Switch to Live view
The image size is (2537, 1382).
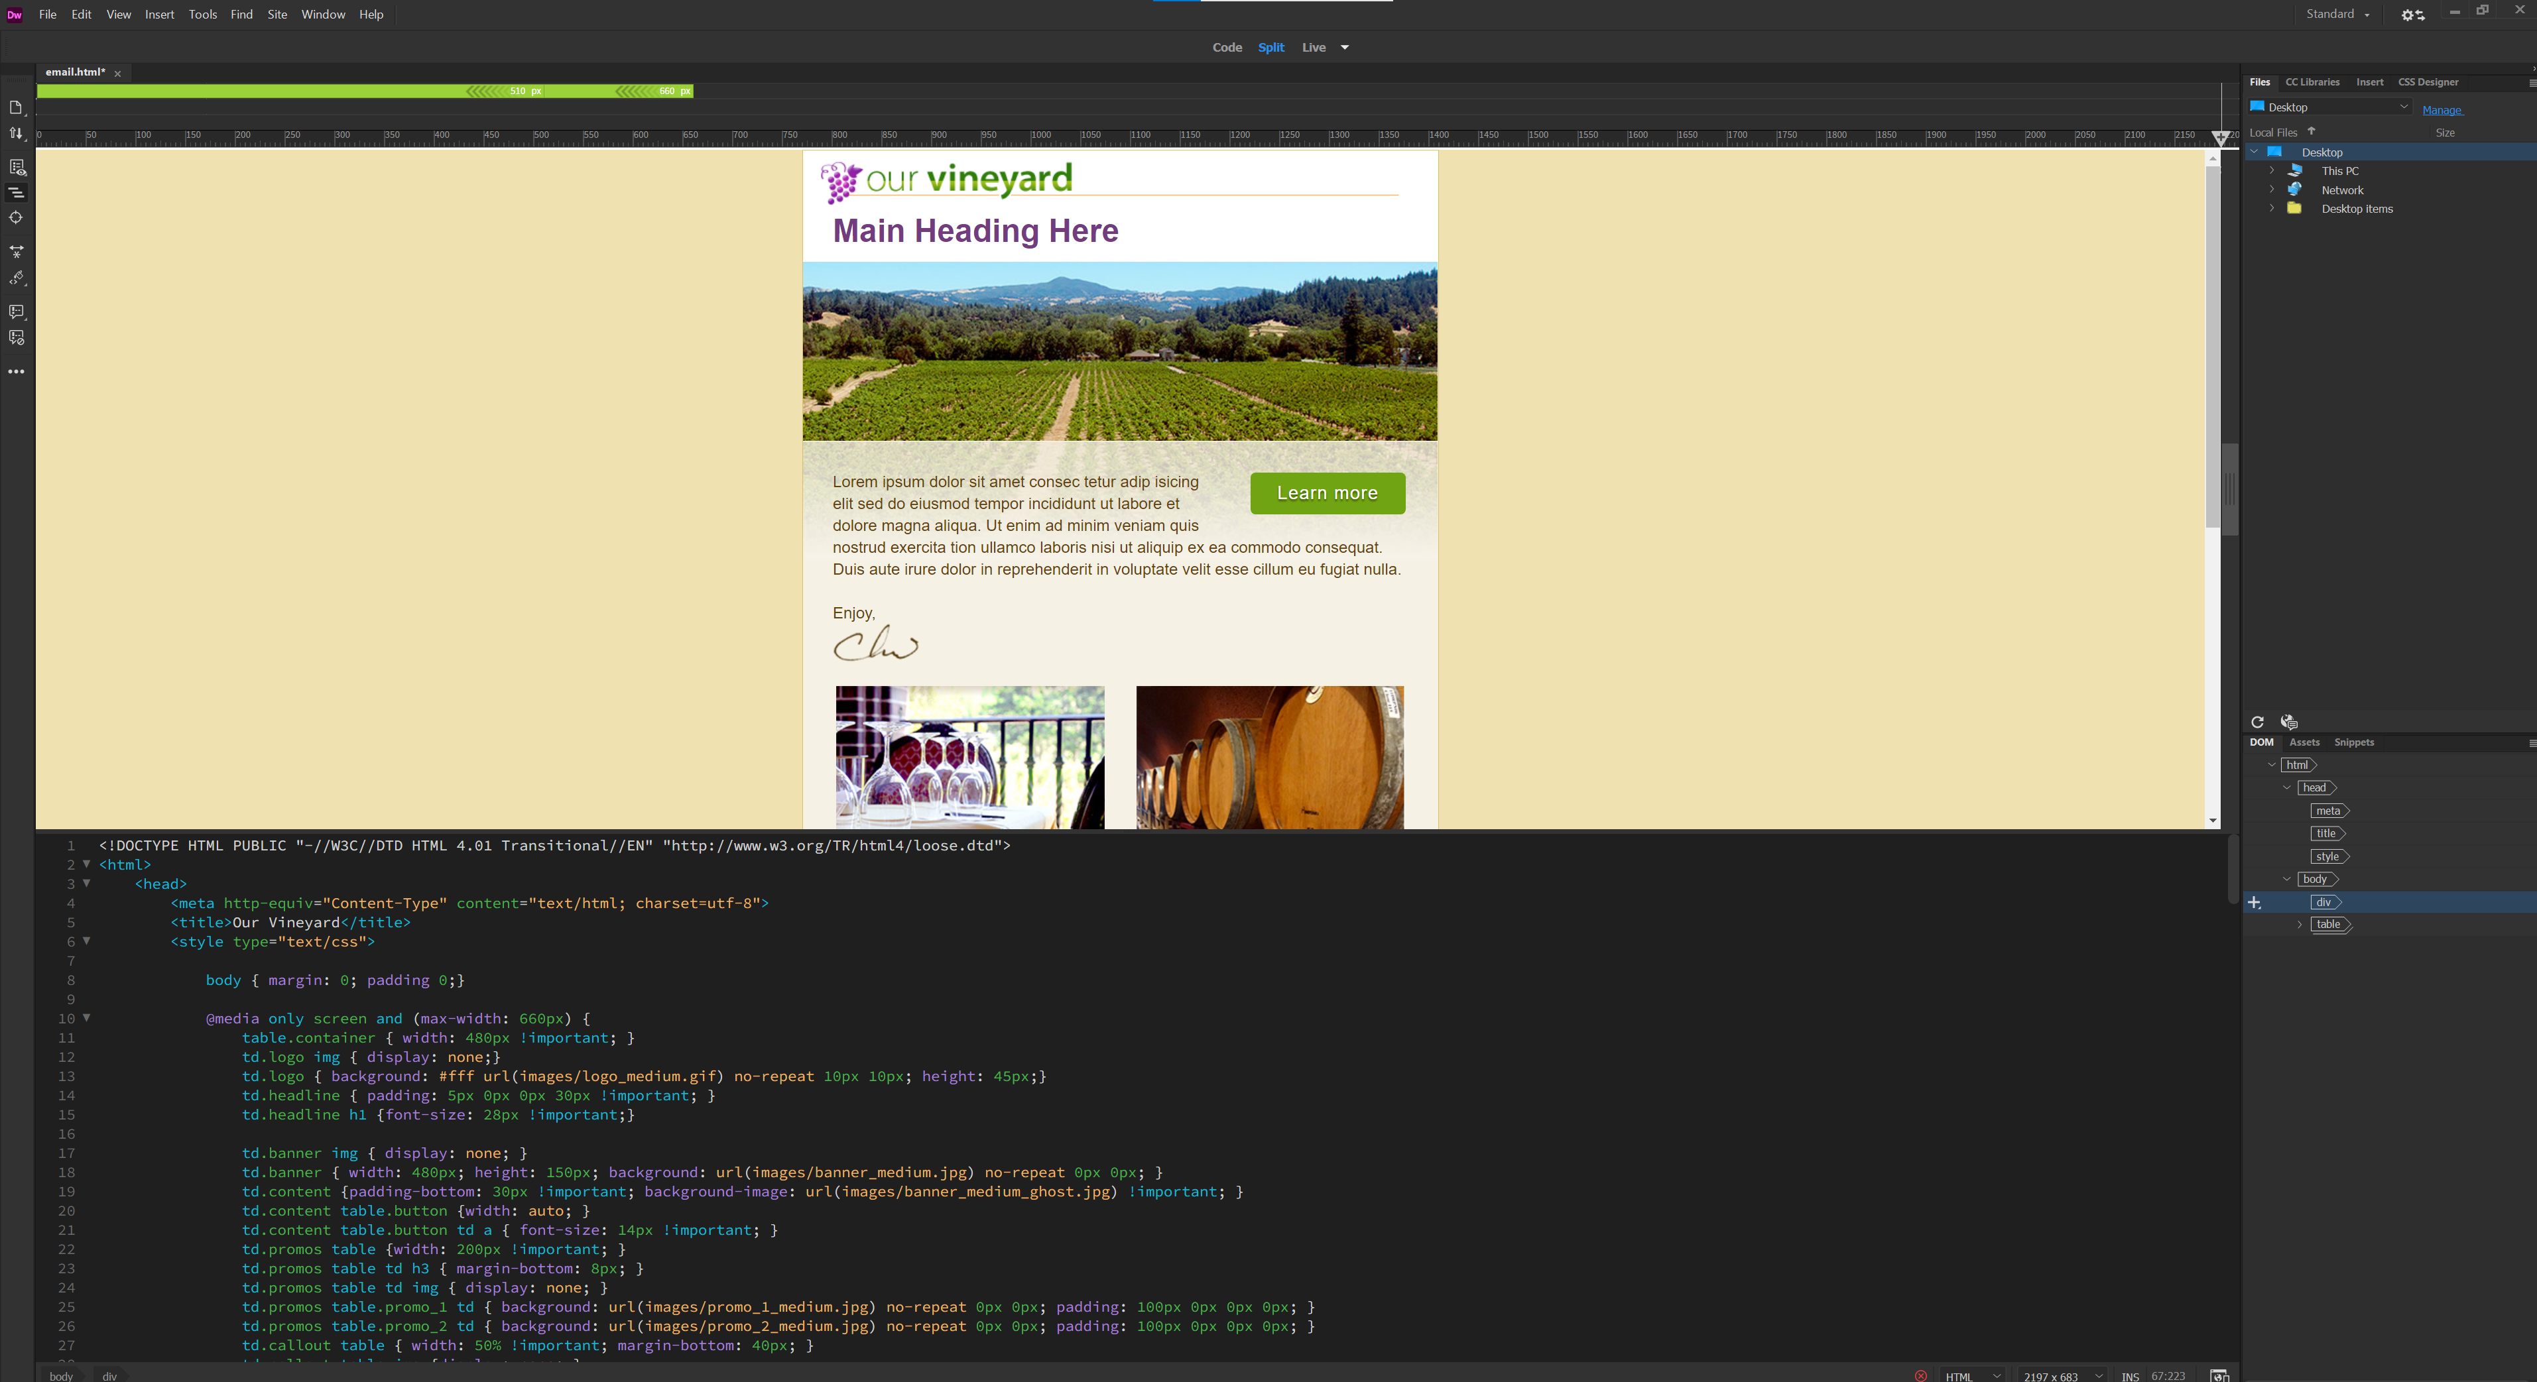tap(1314, 47)
